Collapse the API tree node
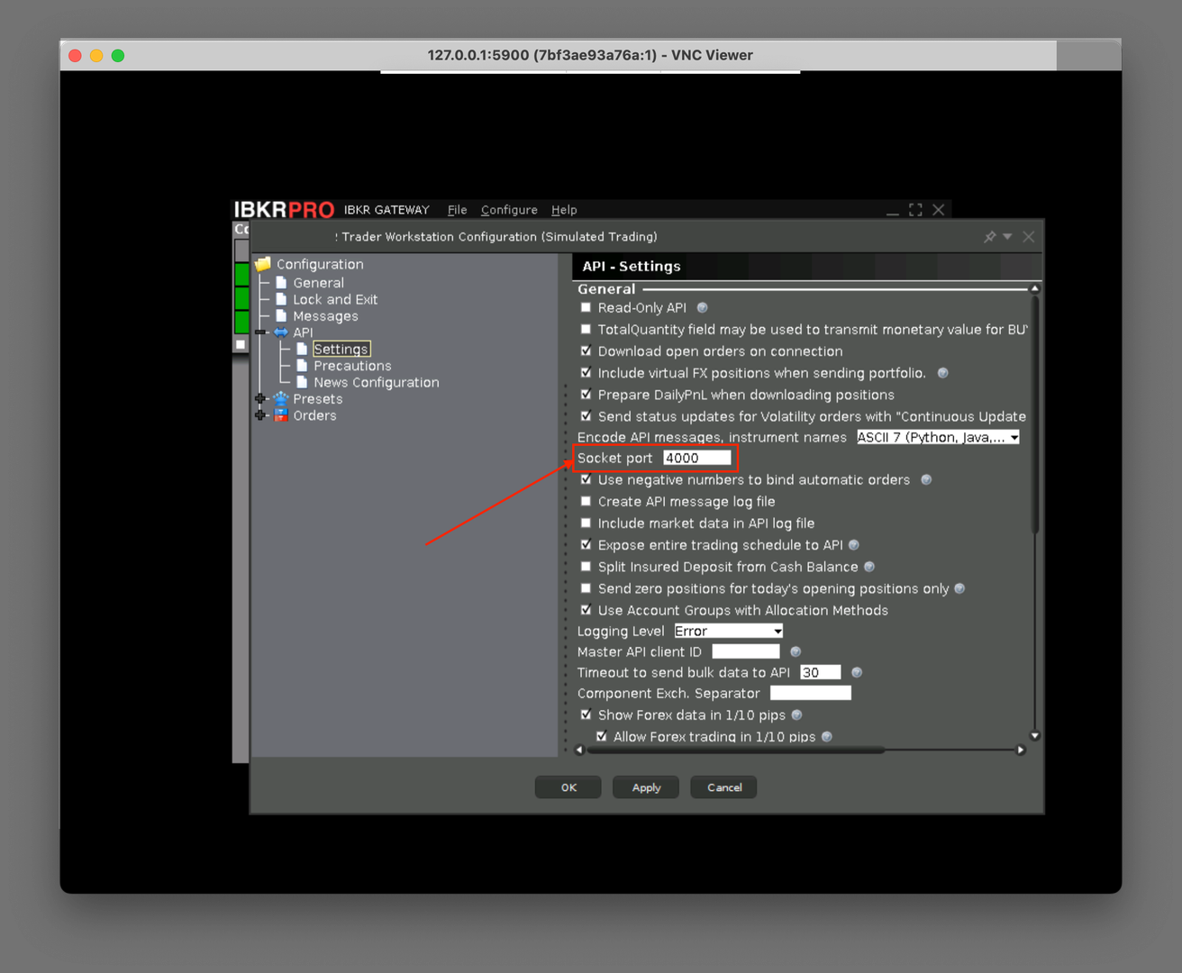The width and height of the screenshot is (1182, 973). (260, 332)
